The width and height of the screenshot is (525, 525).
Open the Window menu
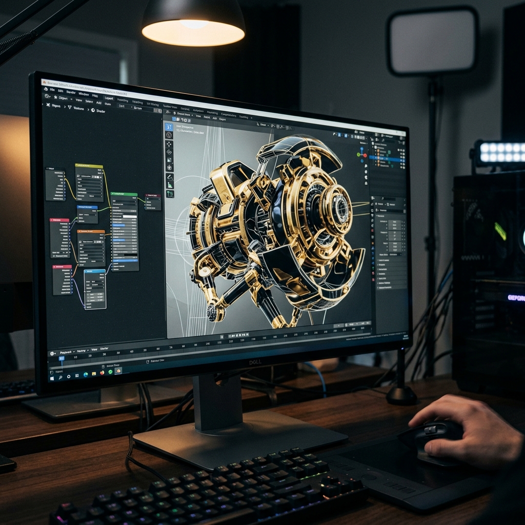click(x=84, y=94)
